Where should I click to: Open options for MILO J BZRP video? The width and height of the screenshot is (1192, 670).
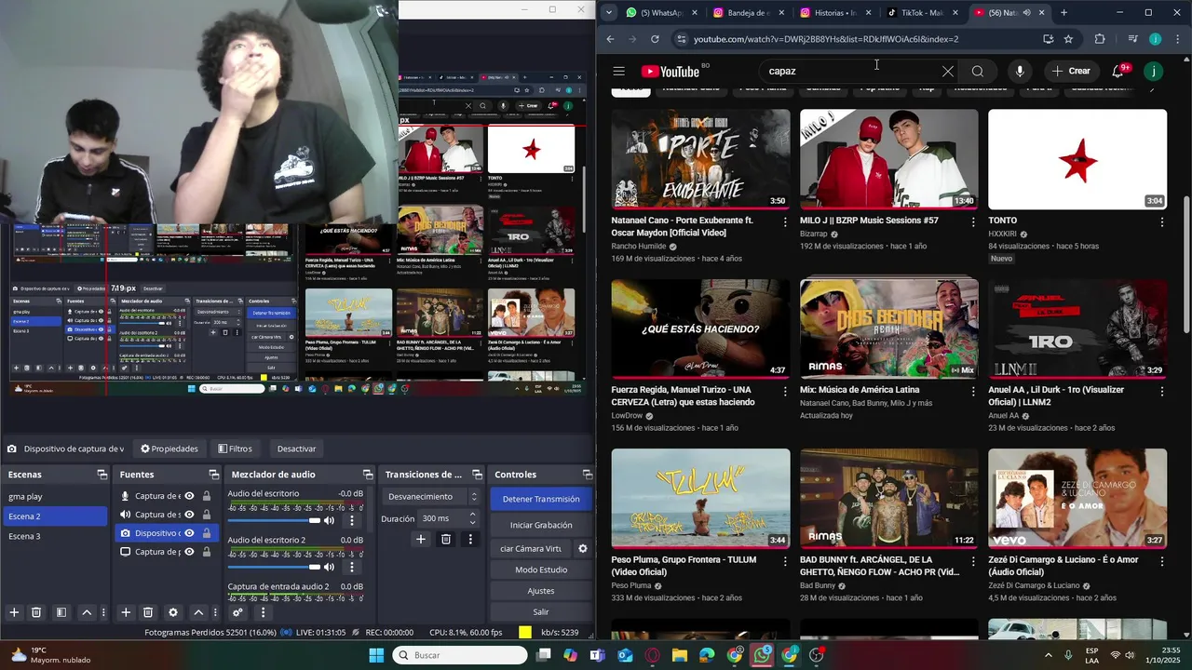(x=973, y=222)
